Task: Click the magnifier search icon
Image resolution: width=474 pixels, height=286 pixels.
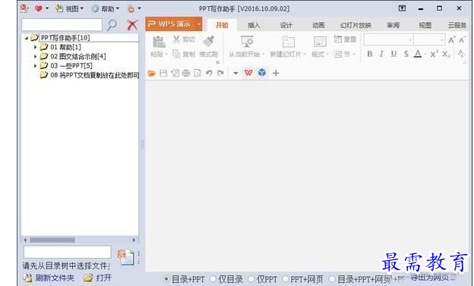Action: tap(112, 25)
